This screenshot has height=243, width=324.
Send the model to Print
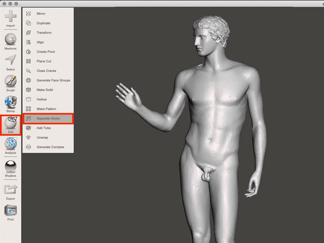click(11, 211)
